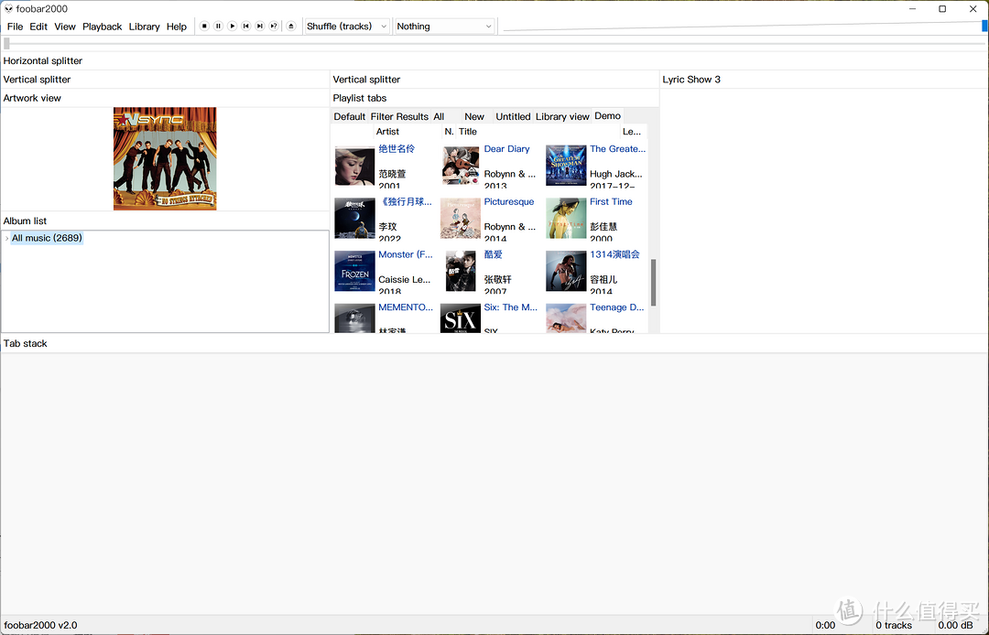989x635 pixels.
Task: Open the Library view playlist tab
Action: tap(562, 116)
